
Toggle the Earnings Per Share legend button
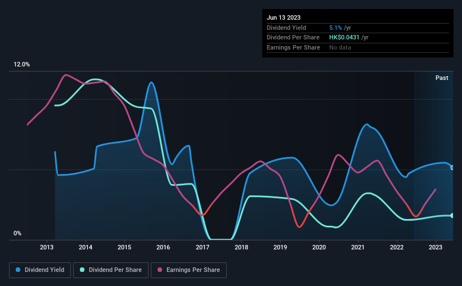[x=189, y=270]
